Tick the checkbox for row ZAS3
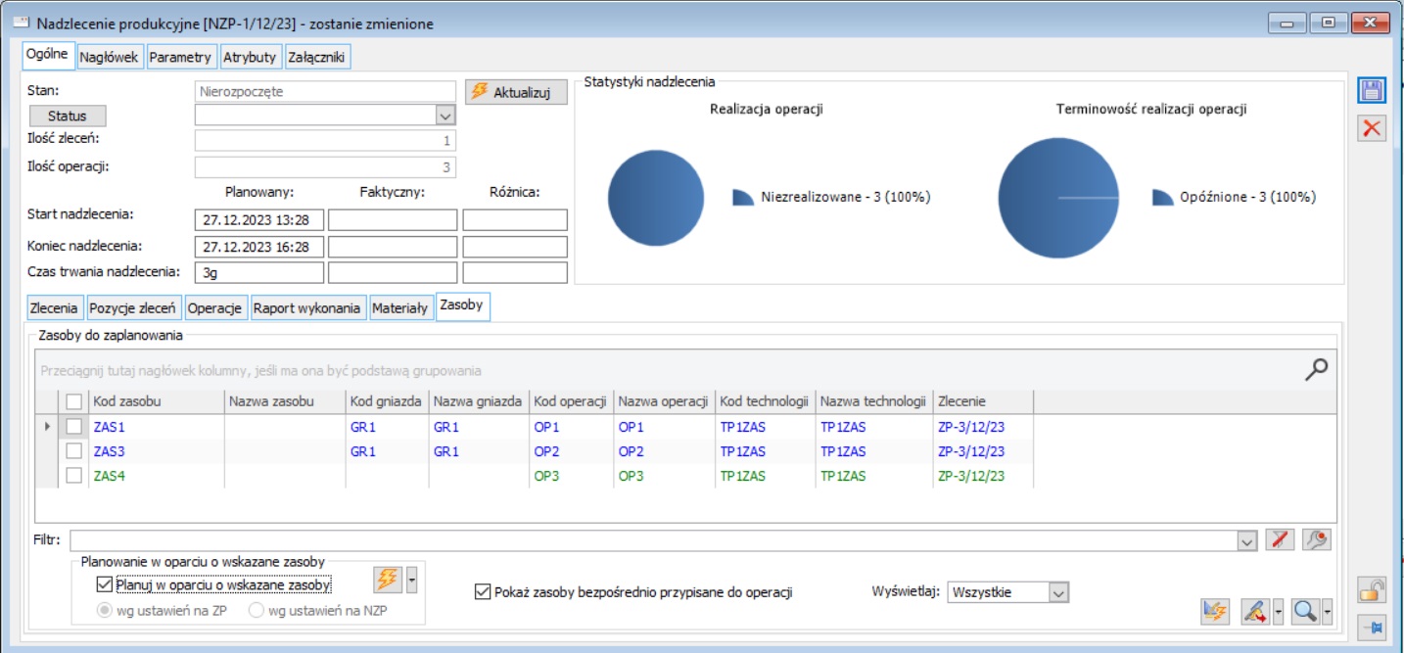This screenshot has height=653, width=1404. tap(74, 451)
